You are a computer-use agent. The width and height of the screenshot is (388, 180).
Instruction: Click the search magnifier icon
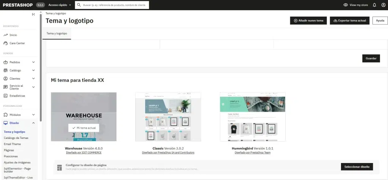[x=79, y=5]
